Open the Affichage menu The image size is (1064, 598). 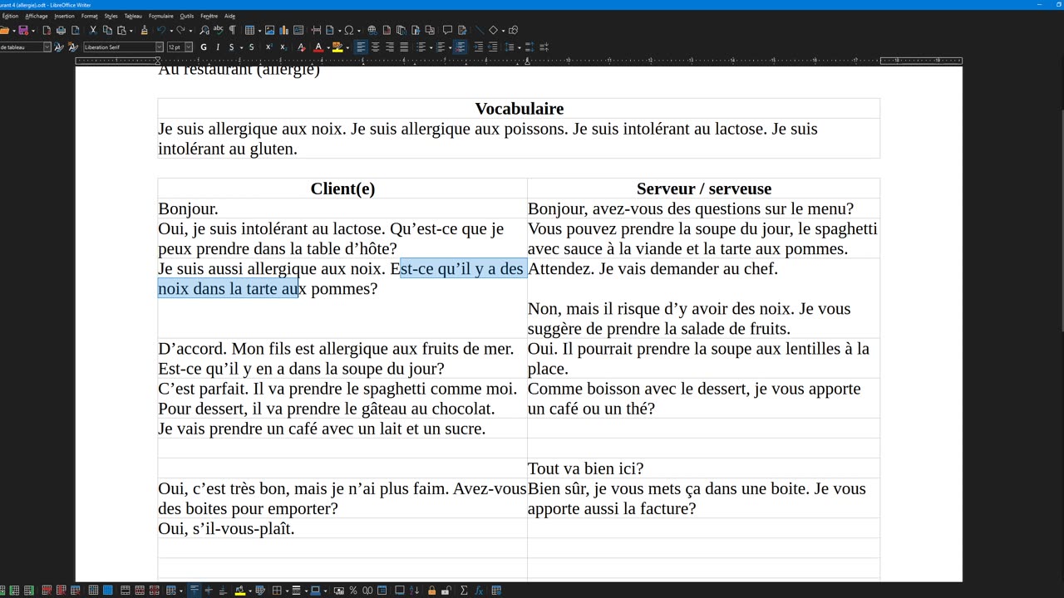37,16
